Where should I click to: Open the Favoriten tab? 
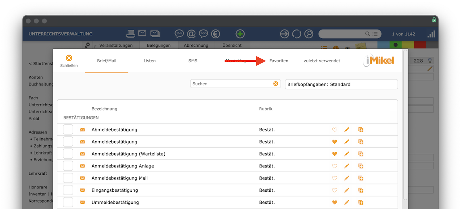pyautogui.click(x=279, y=61)
